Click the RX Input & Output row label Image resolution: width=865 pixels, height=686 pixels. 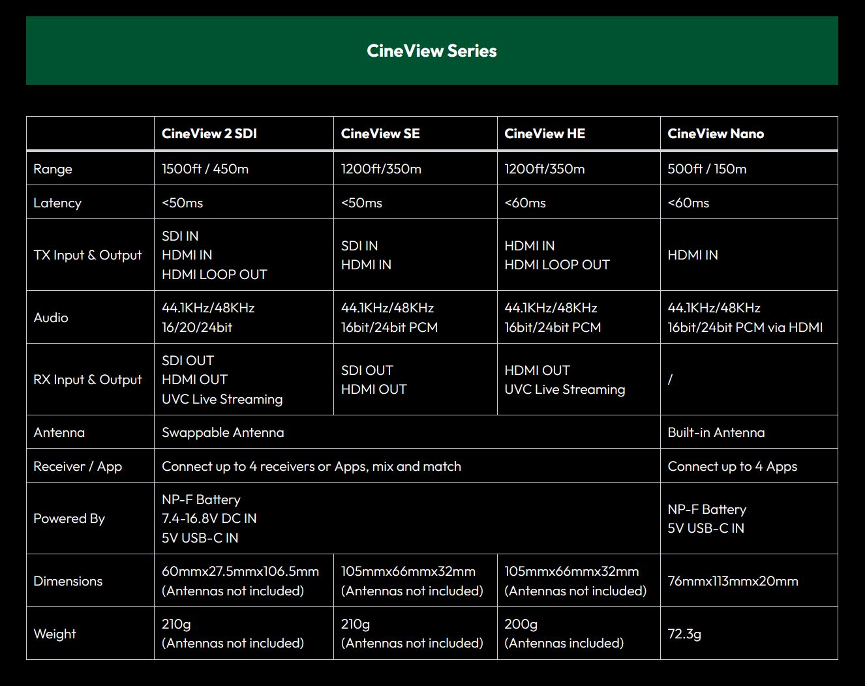pyautogui.click(x=87, y=380)
